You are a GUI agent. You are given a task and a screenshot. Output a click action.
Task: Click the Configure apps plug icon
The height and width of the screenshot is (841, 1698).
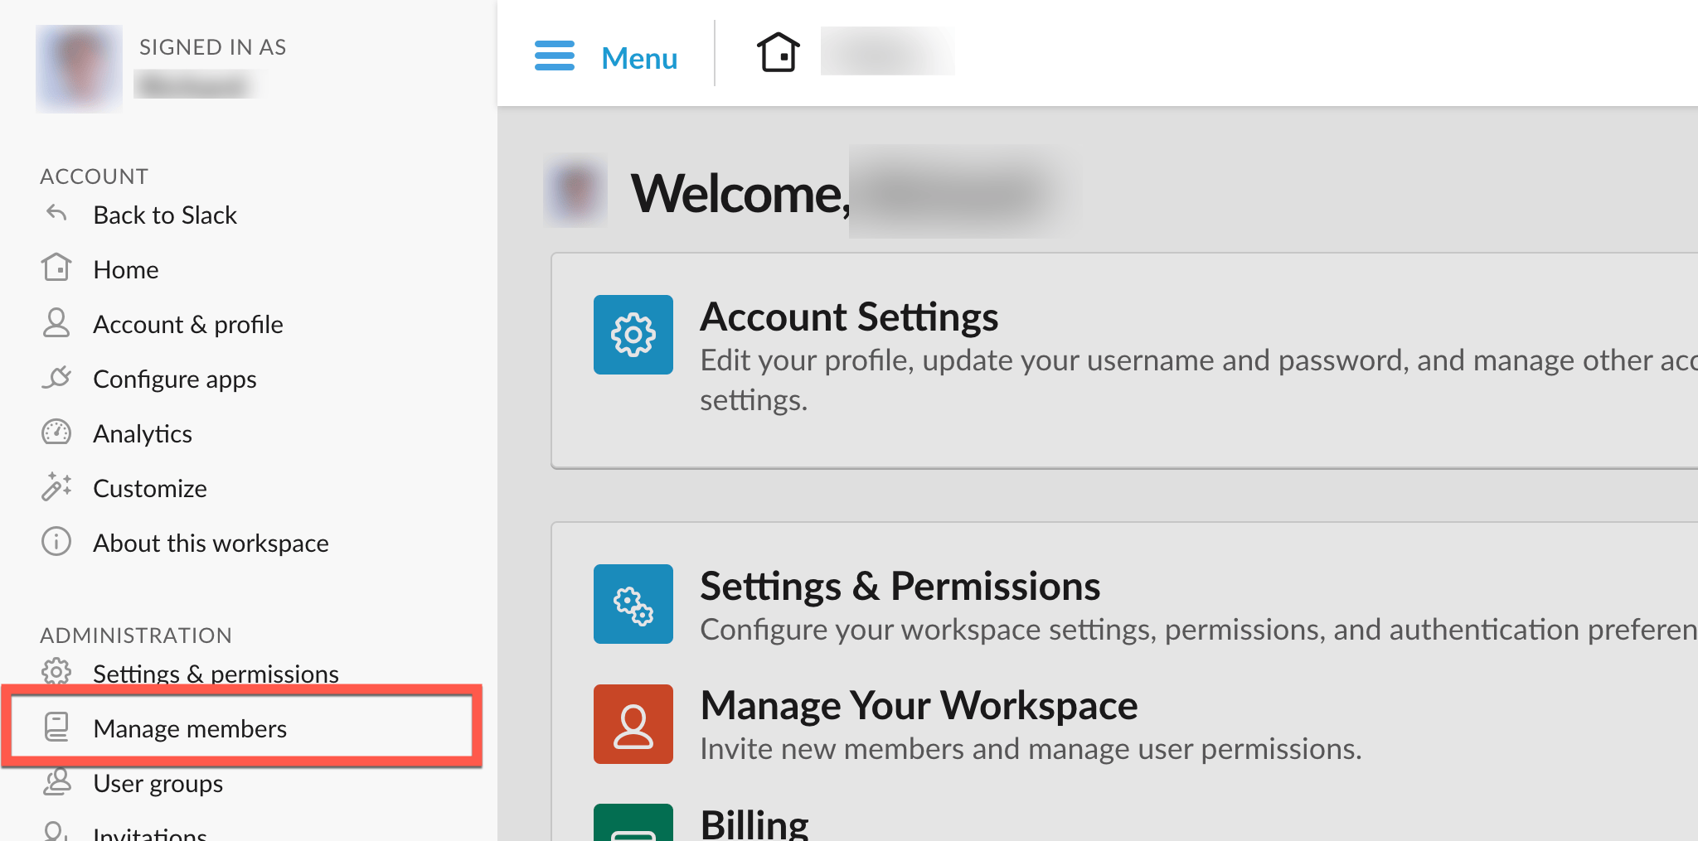coord(56,377)
